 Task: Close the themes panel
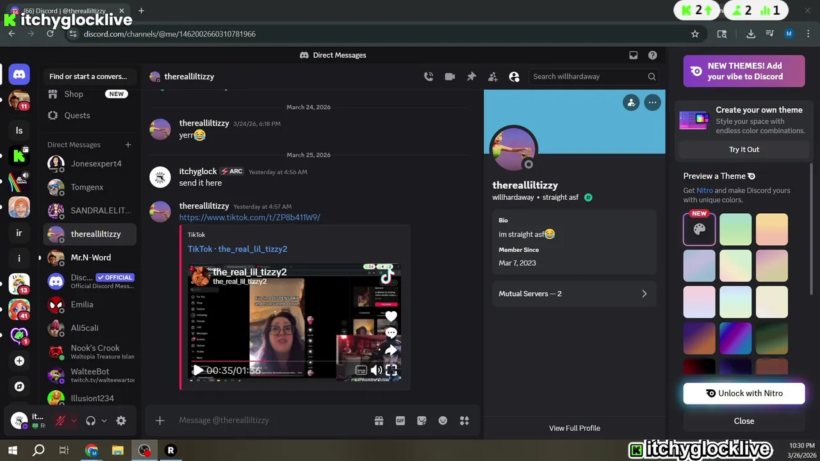pyautogui.click(x=744, y=421)
